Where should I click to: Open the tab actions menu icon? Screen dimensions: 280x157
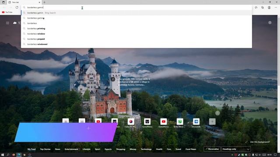pyautogui.click(x=3, y=2)
